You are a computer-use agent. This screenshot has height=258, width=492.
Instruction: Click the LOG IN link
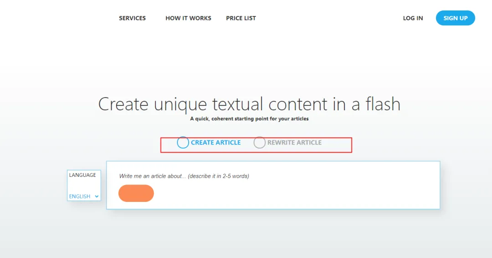[x=413, y=18]
